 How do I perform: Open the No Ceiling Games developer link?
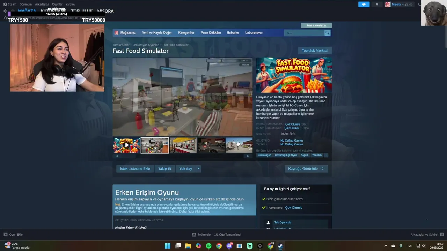coord(292,140)
